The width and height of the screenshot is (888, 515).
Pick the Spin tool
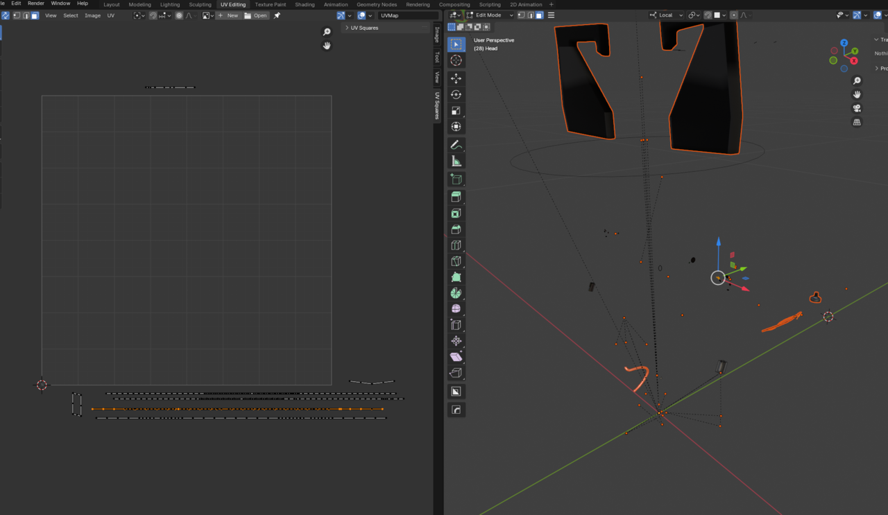pos(456,293)
